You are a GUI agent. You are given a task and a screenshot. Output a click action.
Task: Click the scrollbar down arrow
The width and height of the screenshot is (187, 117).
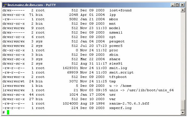pos(183,112)
